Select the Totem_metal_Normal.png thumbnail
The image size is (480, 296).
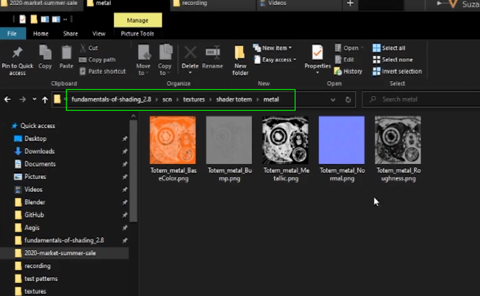(342, 140)
